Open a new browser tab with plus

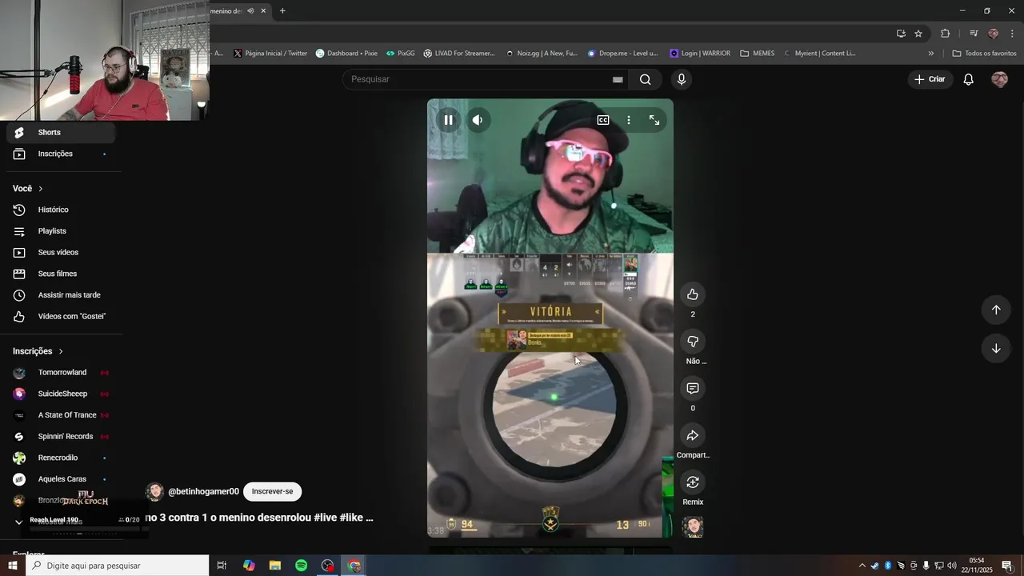(x=282, y=11)
